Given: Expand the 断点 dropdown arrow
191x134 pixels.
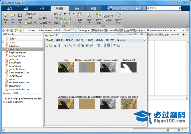Looking at the screenshot, I should (80, 23).
